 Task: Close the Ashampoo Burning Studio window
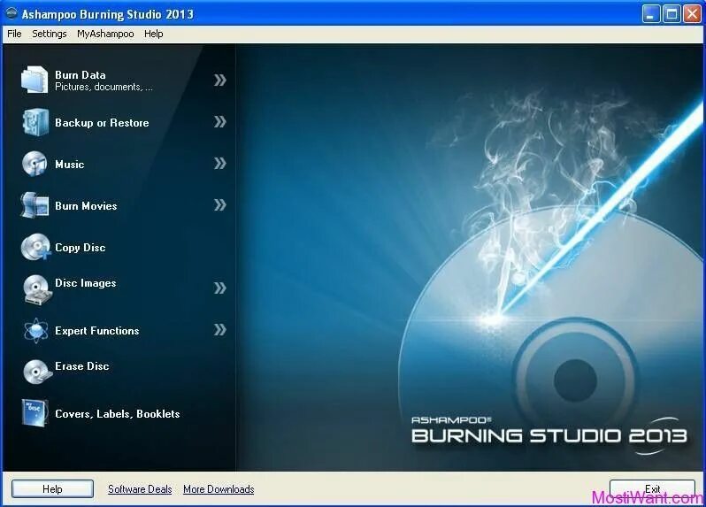(x=692, y=14)
